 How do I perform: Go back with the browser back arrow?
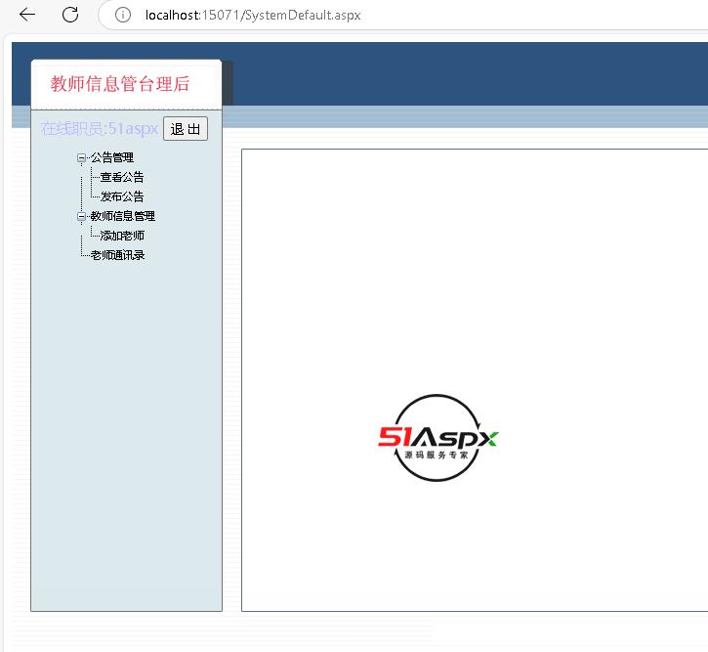[27, 15]
